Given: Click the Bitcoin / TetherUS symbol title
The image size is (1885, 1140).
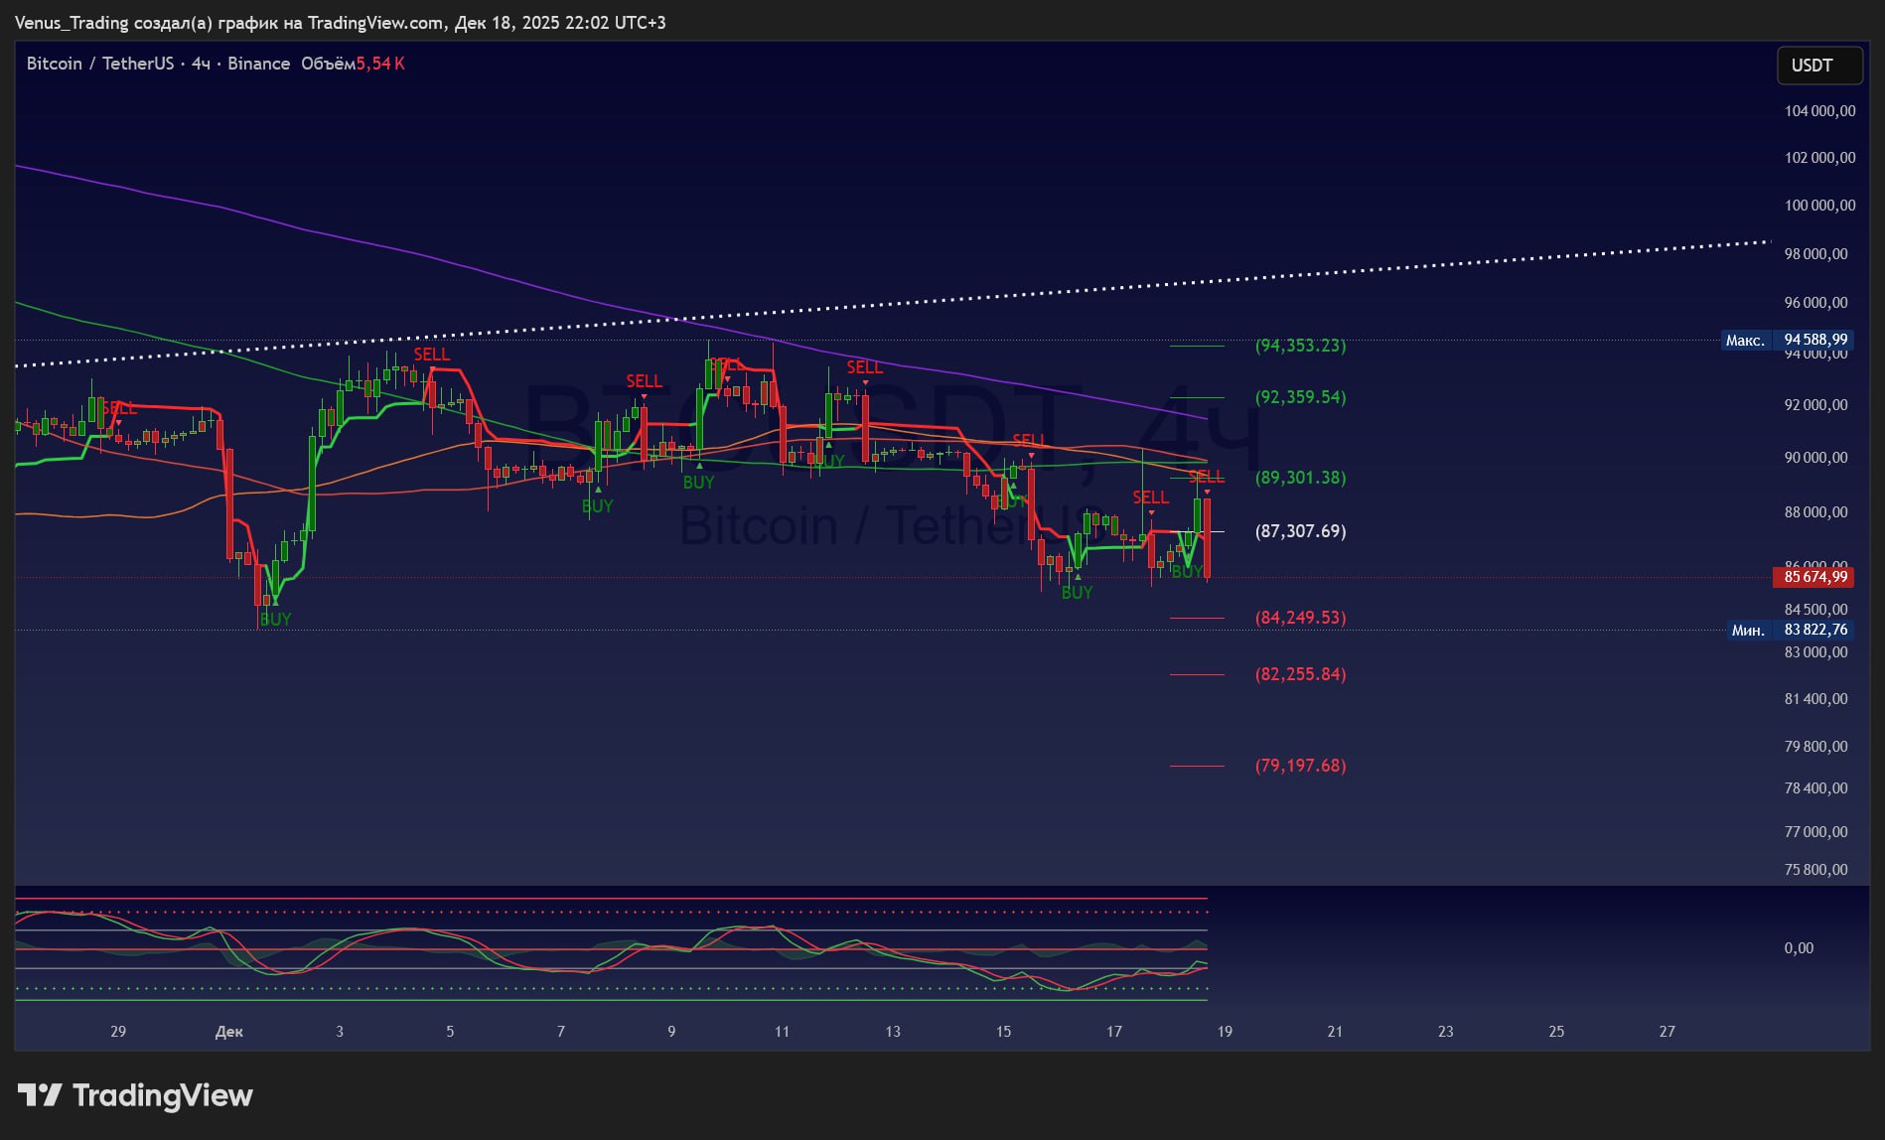Looking at the screenshot, I should (99, 64).
